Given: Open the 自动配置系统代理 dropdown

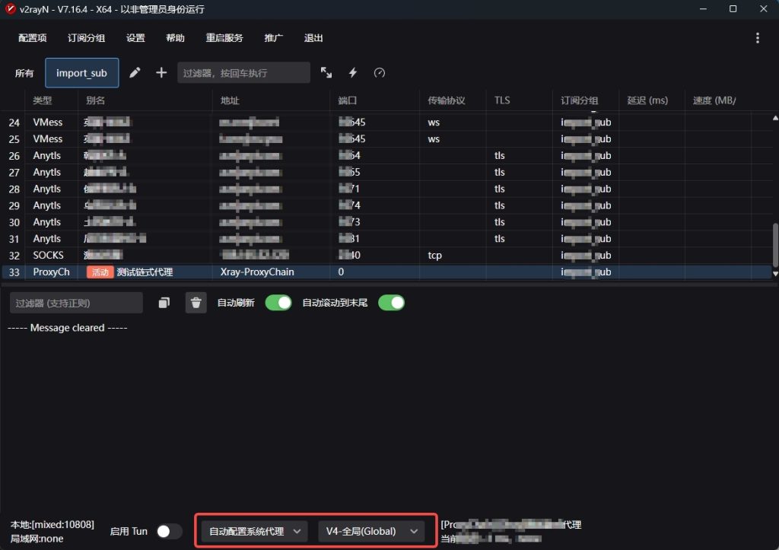Looking at the screenshot, I should pyautogui.click(x=254, y=531).
